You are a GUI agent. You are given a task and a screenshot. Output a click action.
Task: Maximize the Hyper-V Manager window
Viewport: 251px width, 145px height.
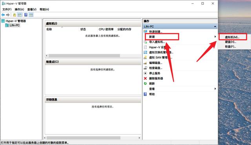pyautogui.click(x=203, y=4)
